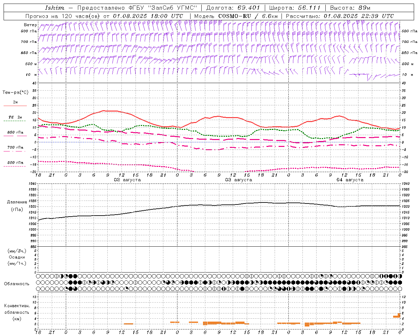Click the "10 м" wind label on right
Viewport: 419px width, 335px height.
[x=408, y=75]
